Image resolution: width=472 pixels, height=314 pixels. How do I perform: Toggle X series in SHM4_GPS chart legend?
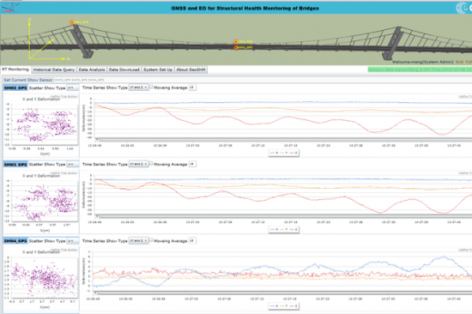pos(274,306)
